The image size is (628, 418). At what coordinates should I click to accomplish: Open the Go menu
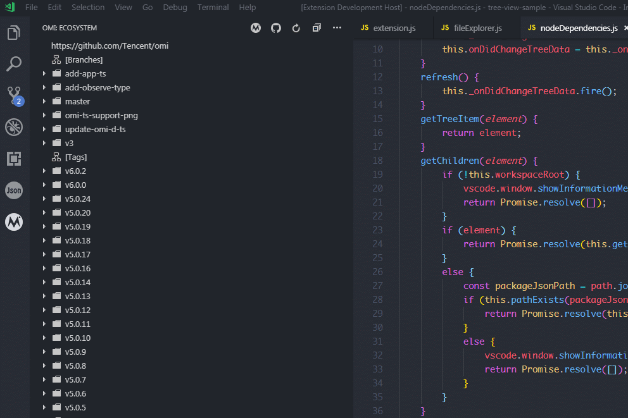[148, 7]
